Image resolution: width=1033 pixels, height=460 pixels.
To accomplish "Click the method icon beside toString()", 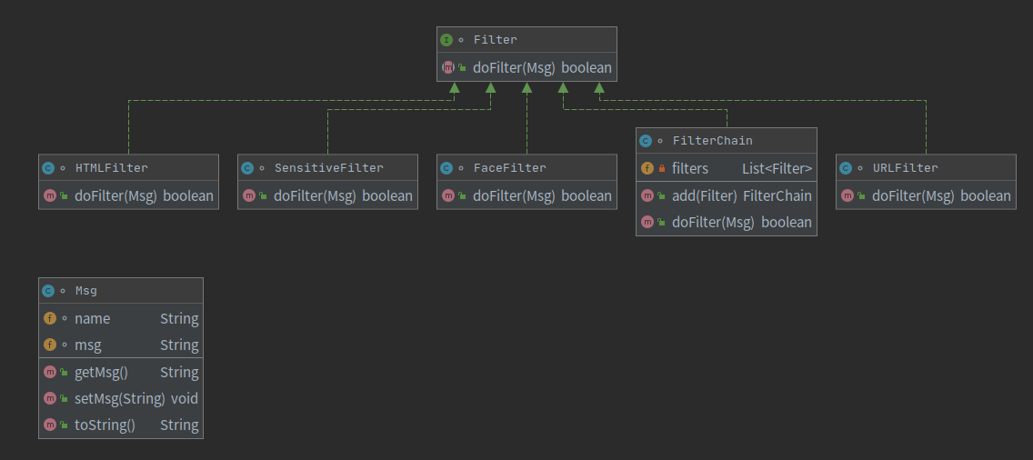I will pyautogui.click(x=49, y=425).
